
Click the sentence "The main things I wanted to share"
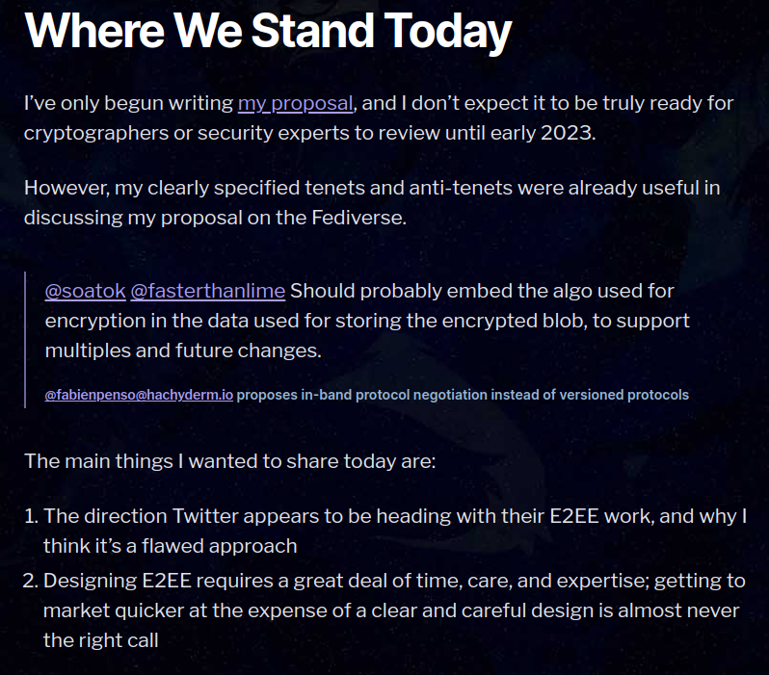click(x=230, y=460)
